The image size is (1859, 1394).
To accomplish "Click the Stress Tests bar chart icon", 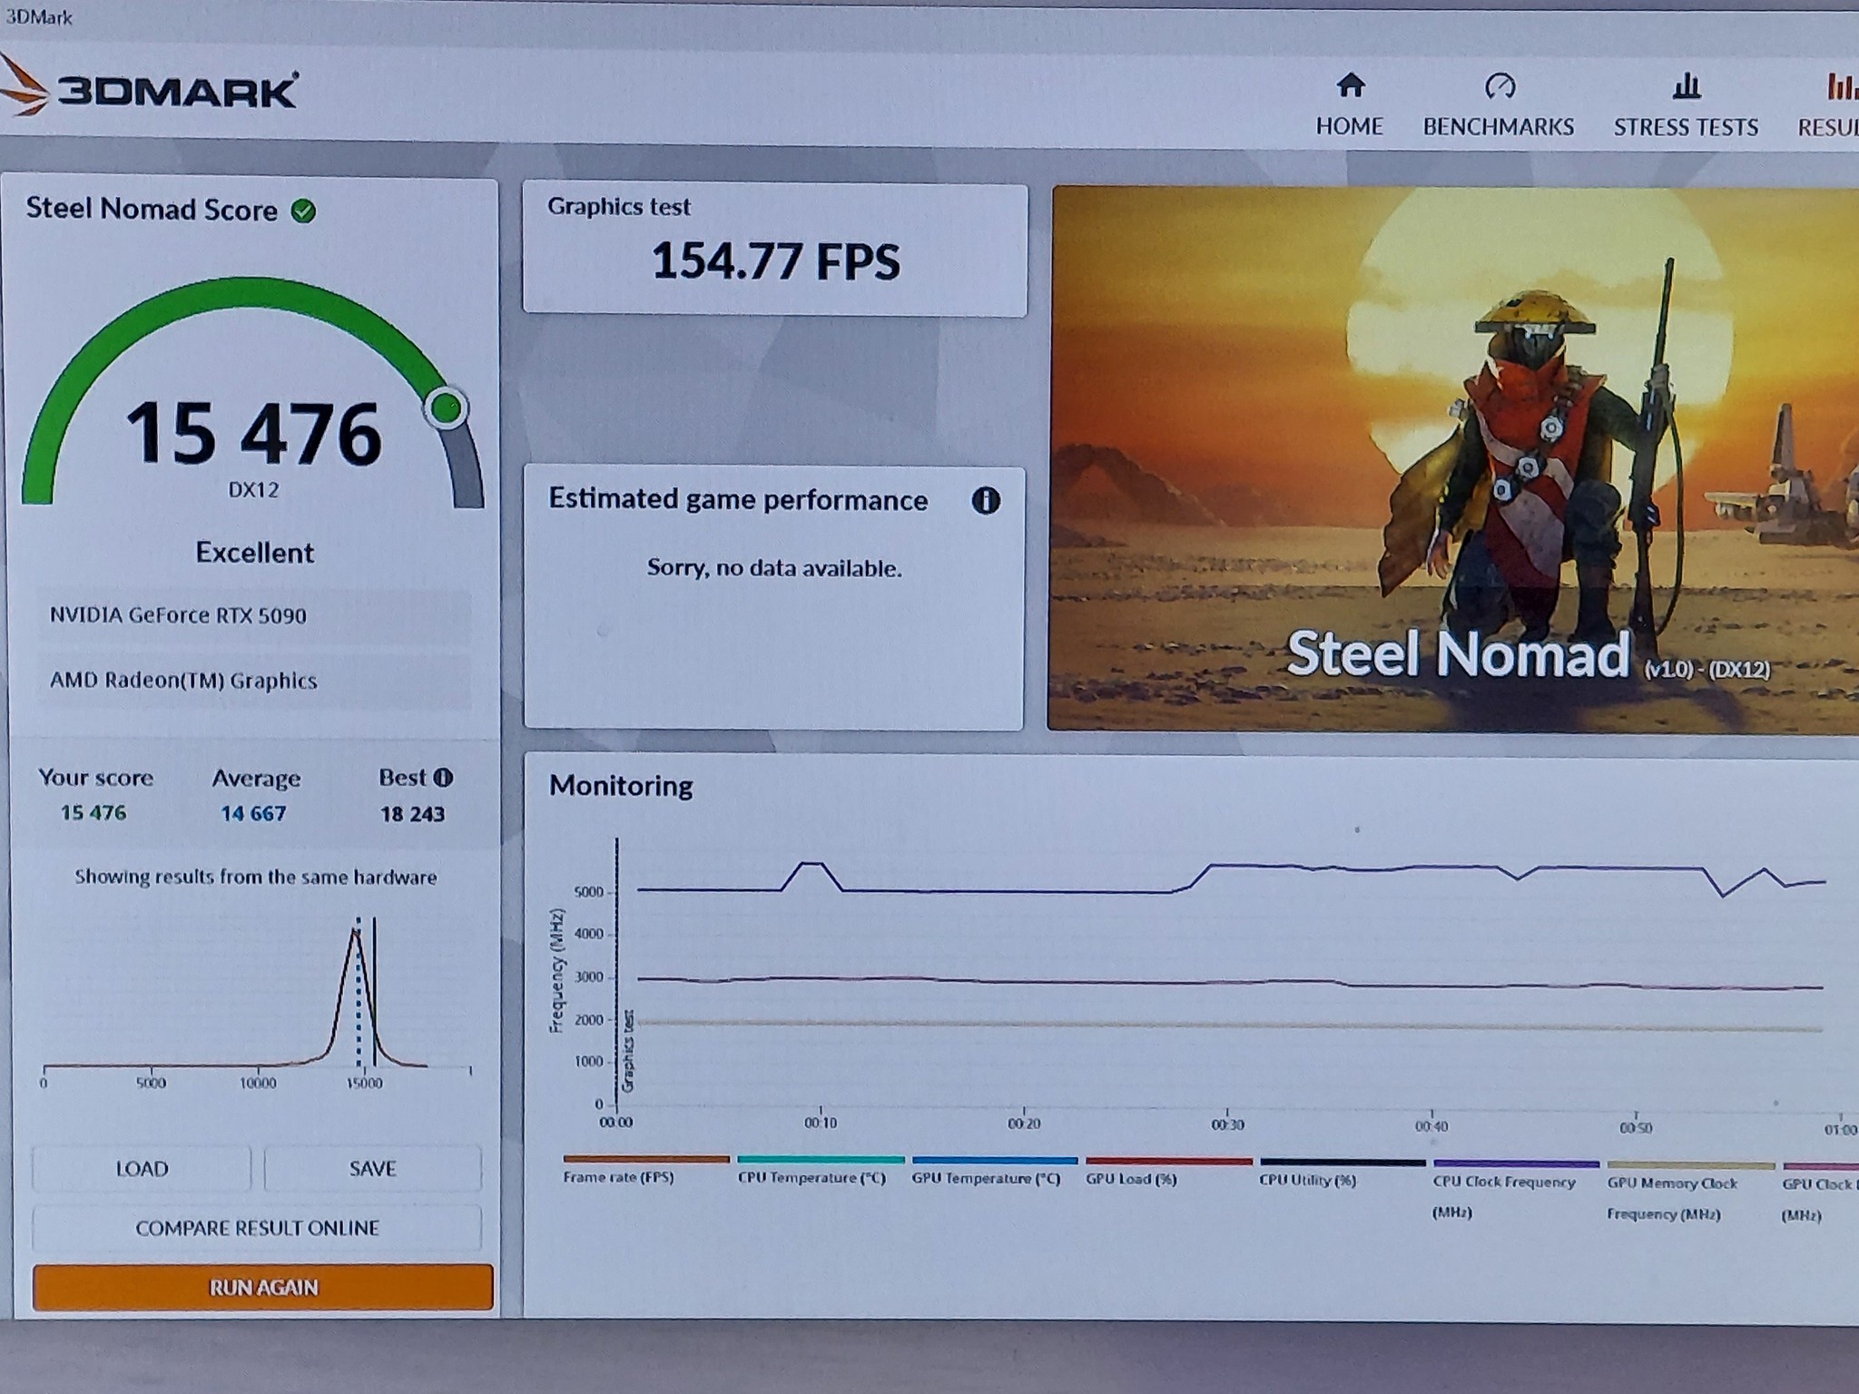I will pyautogui.click(x=1686, y=87).
